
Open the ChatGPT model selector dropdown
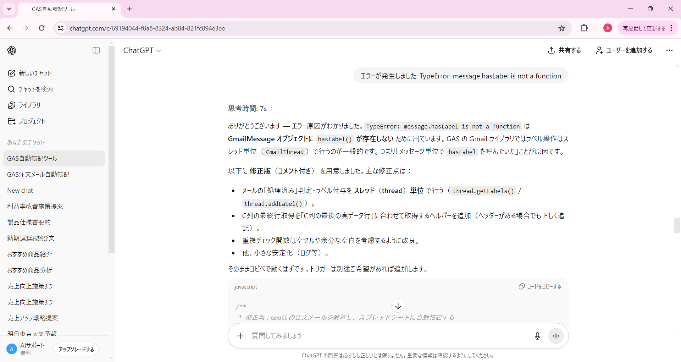[x=142, y=50]
